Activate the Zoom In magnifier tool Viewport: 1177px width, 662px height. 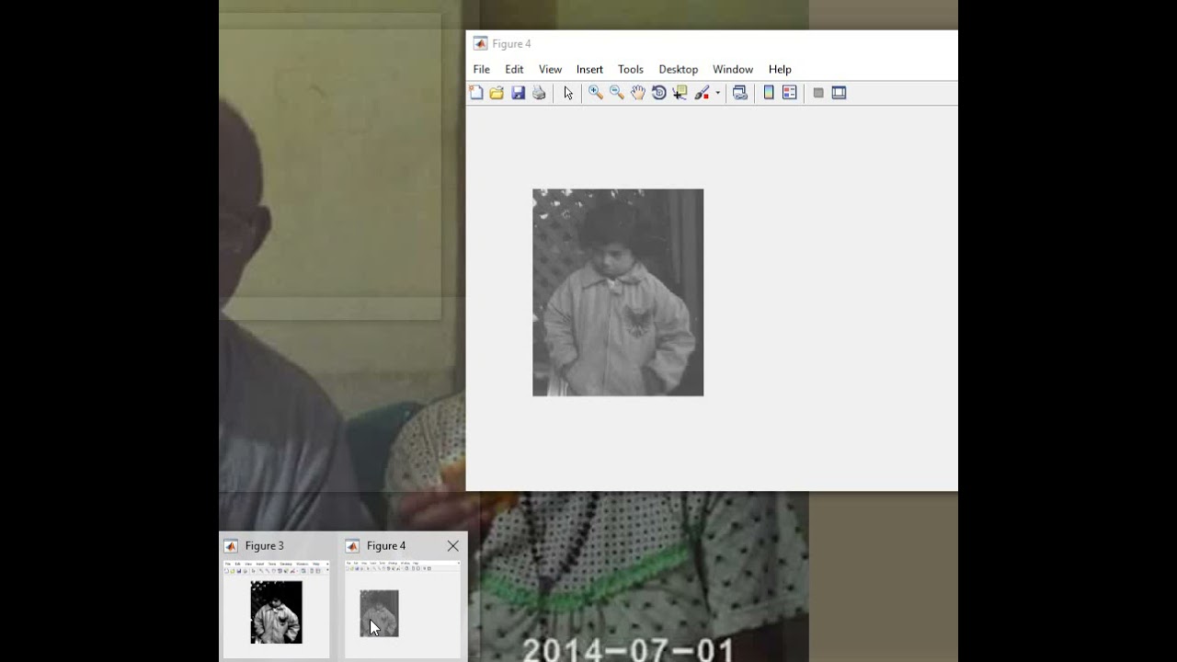[x=596, y=93]
